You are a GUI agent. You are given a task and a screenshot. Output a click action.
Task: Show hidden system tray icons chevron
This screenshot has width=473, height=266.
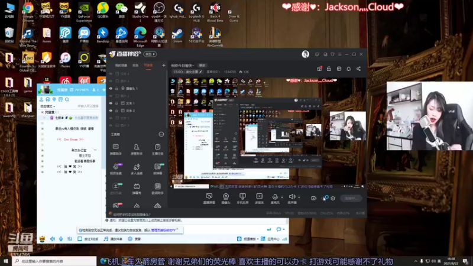[x=416, y=261]
